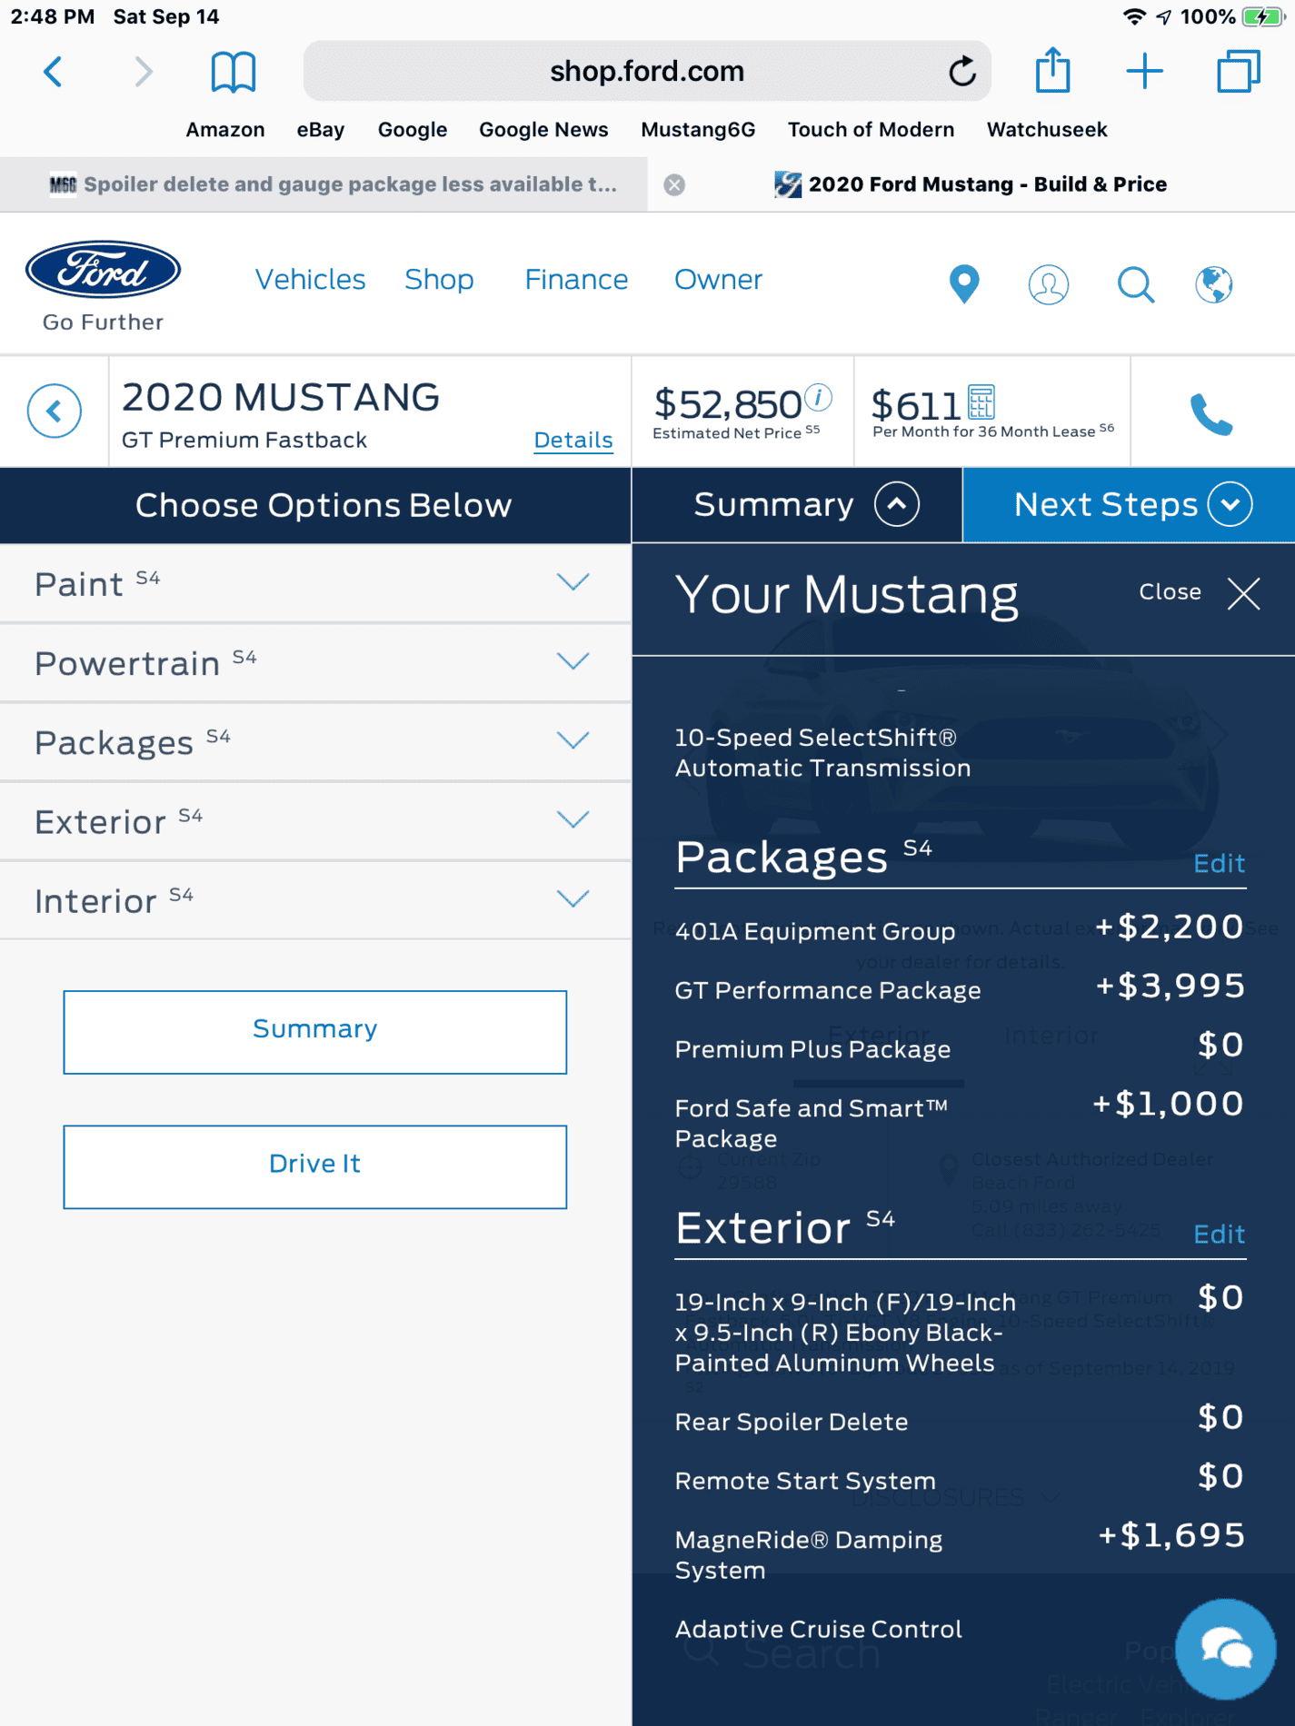Open the lease payment calculator icon

pos(981,402)
